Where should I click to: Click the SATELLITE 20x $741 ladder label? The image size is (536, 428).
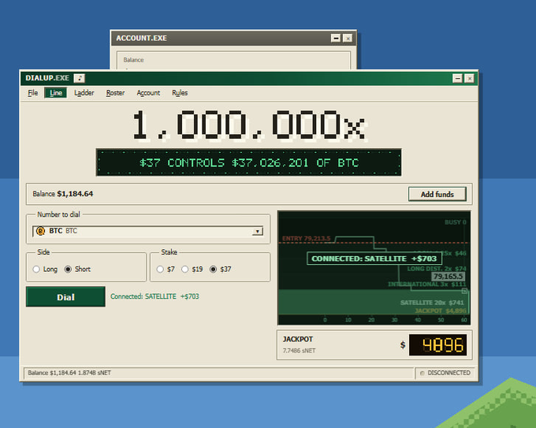(x=432, y=303)
